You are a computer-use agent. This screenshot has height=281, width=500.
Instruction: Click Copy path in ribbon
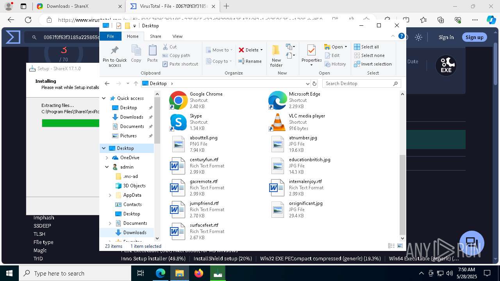pyautogui.click(x=176, y=55)
